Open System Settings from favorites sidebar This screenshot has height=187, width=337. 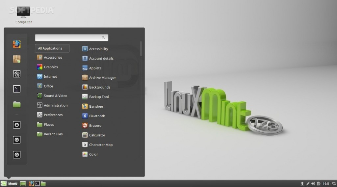17,74
